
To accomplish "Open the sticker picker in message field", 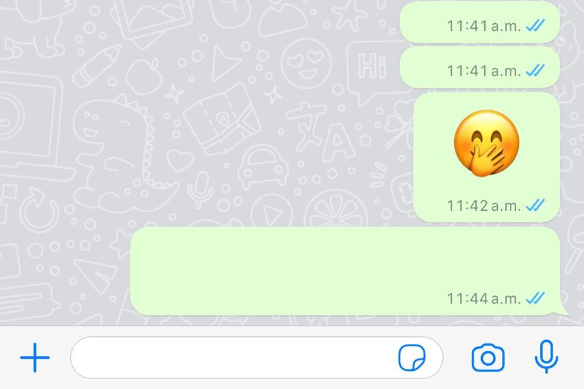I will click(411, 358).
